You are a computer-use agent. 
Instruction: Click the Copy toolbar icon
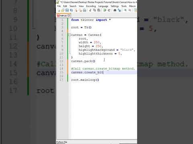(94, 10)
